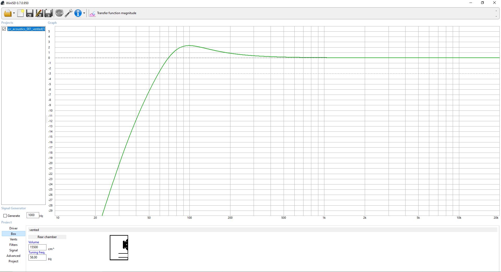Open the driver database speaker icon
This screenshot has width=501, height=272.
(59, 13)
